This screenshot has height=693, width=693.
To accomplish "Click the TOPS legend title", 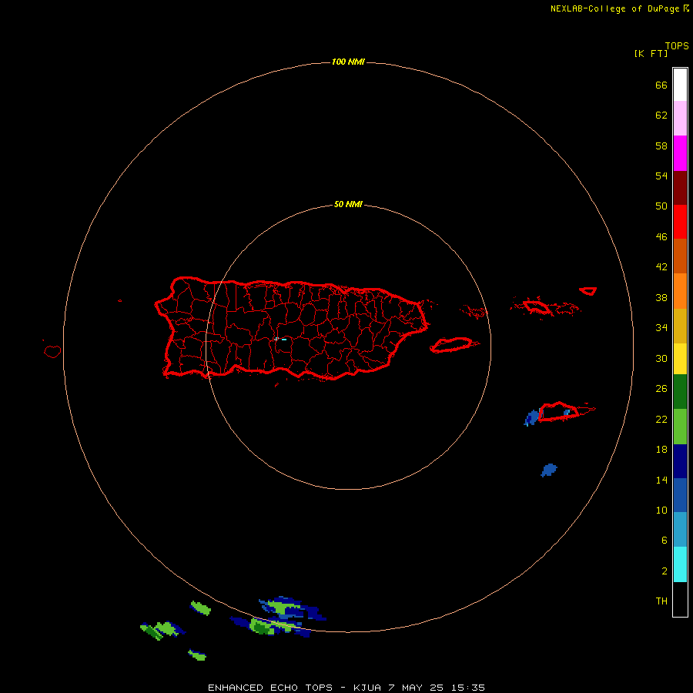I will point(677,45).
